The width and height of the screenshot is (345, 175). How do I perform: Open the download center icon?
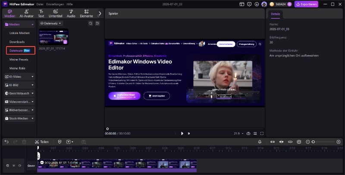257,4
